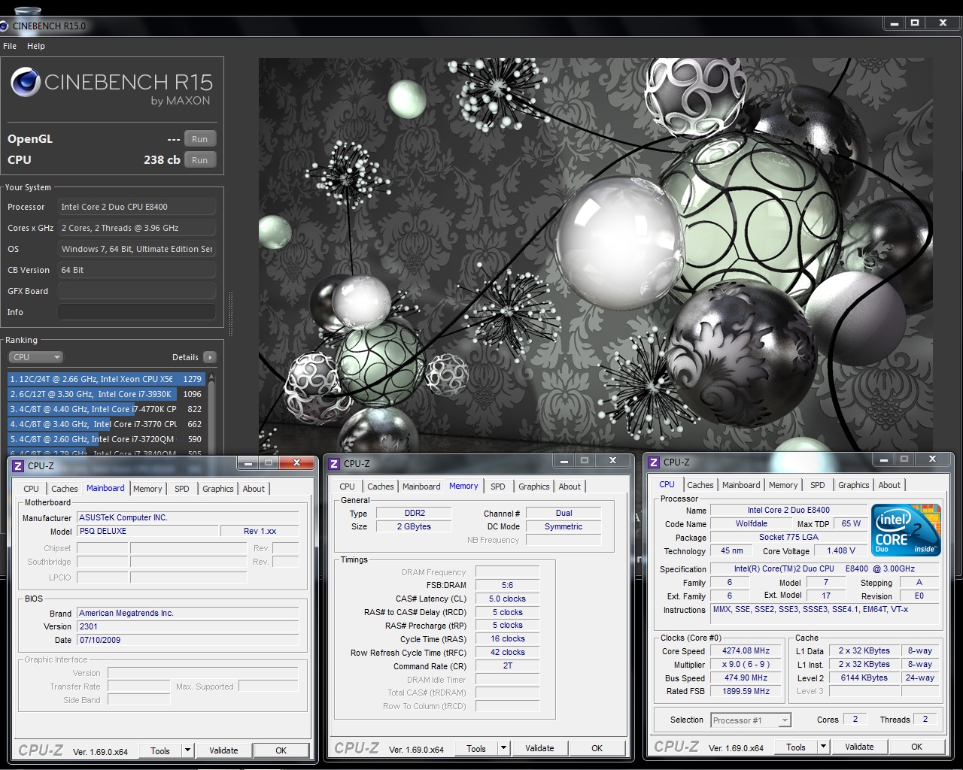963x770 pixels.
Task: Click OK in Mainboard CPU-Z window
Action: (281, 750)
